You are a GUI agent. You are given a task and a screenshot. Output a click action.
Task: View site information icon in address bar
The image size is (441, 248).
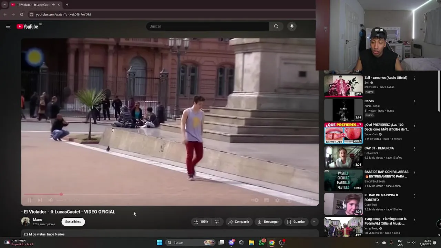click(31, 14)
